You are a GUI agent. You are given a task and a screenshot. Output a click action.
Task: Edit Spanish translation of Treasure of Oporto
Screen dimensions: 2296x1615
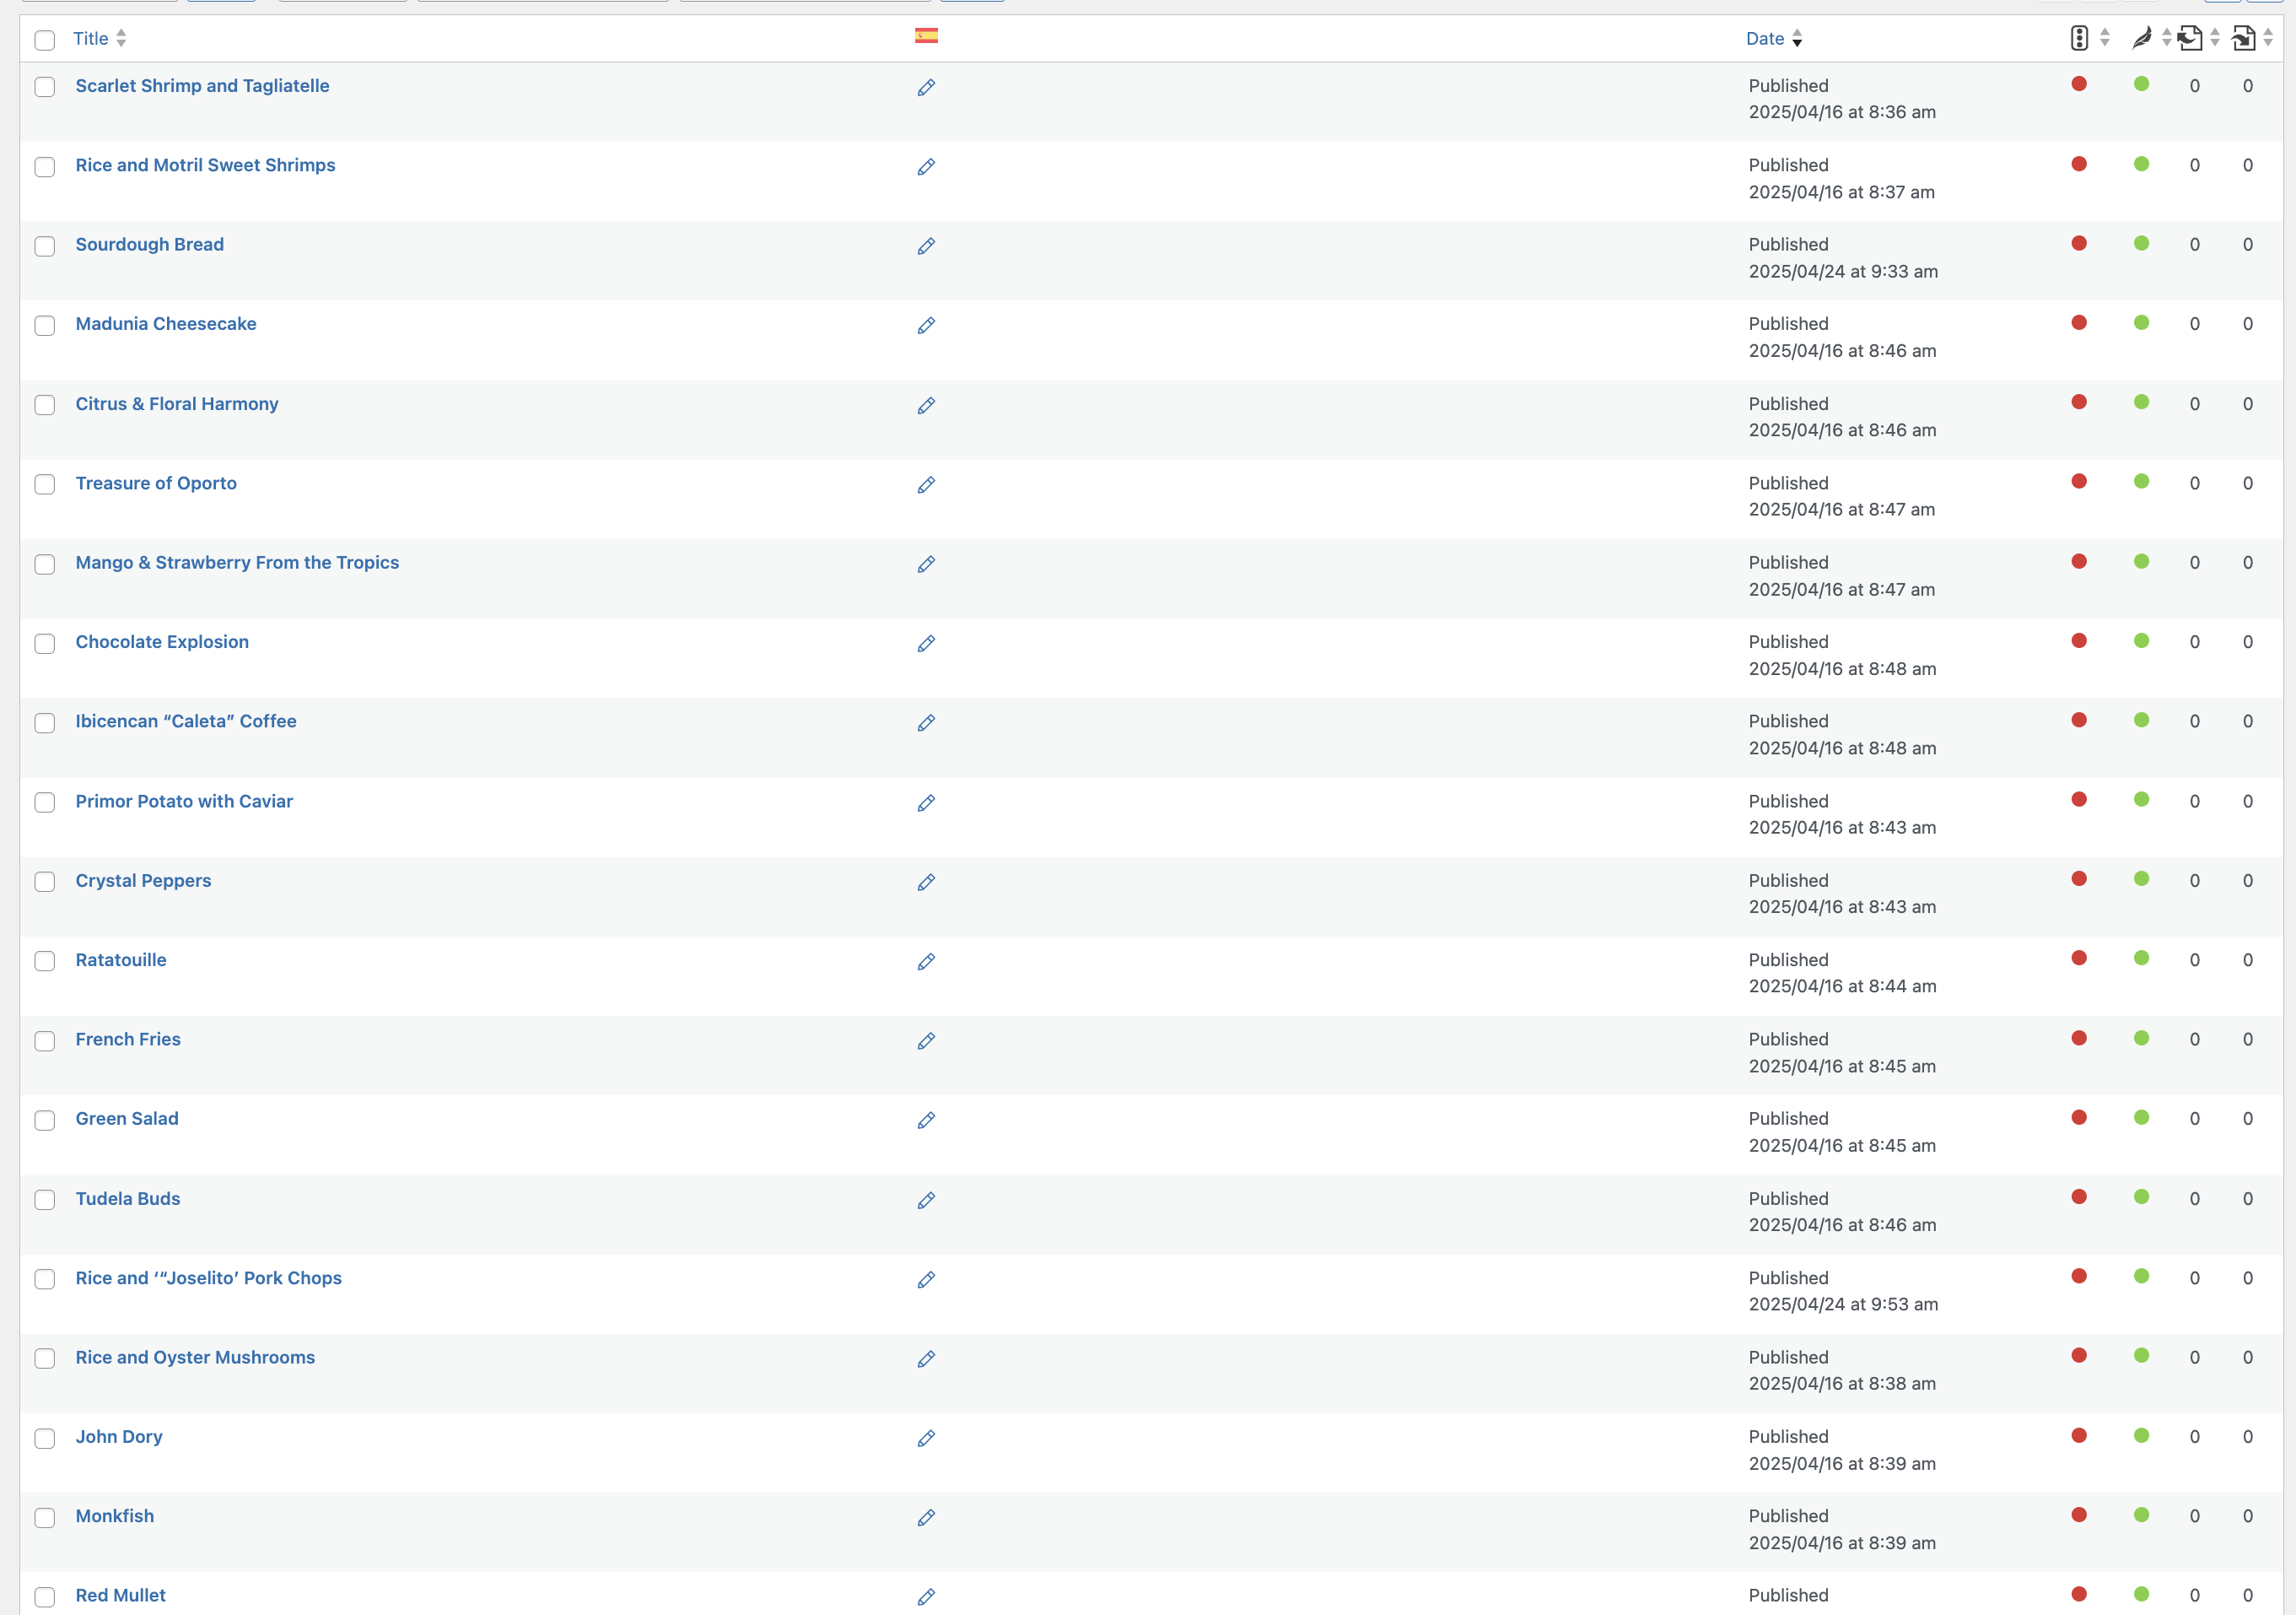tap(926, 485)
